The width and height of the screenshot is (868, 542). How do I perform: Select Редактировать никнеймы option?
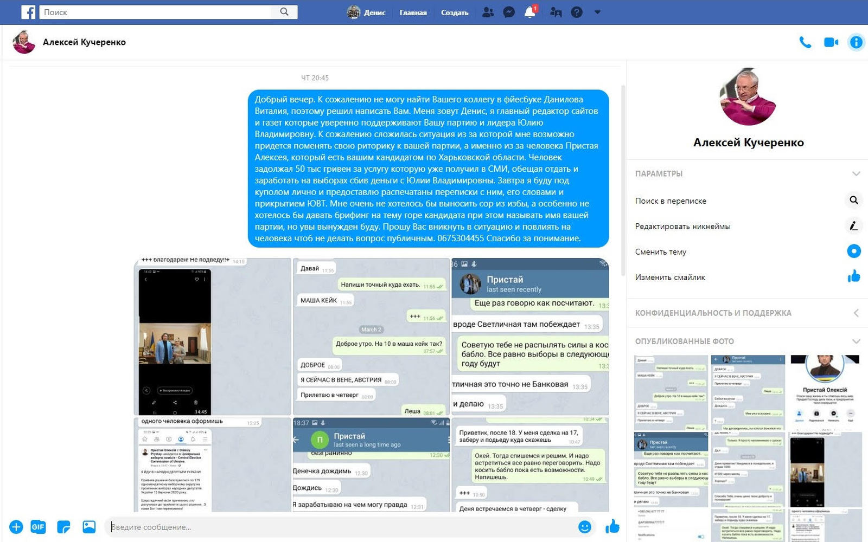[x=682, y=226]
